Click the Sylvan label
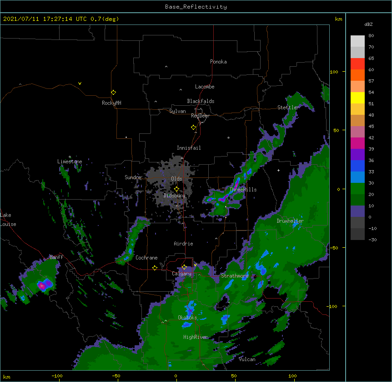 pos(177,111)
